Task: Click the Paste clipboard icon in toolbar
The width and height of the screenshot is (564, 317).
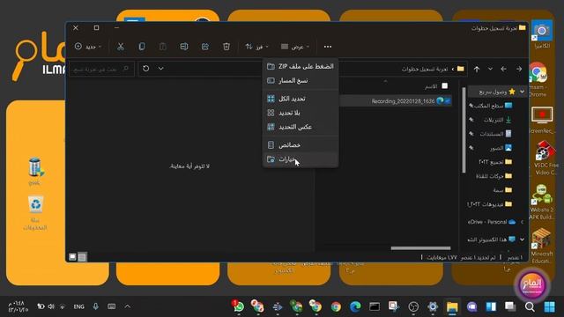Action: 162,47
